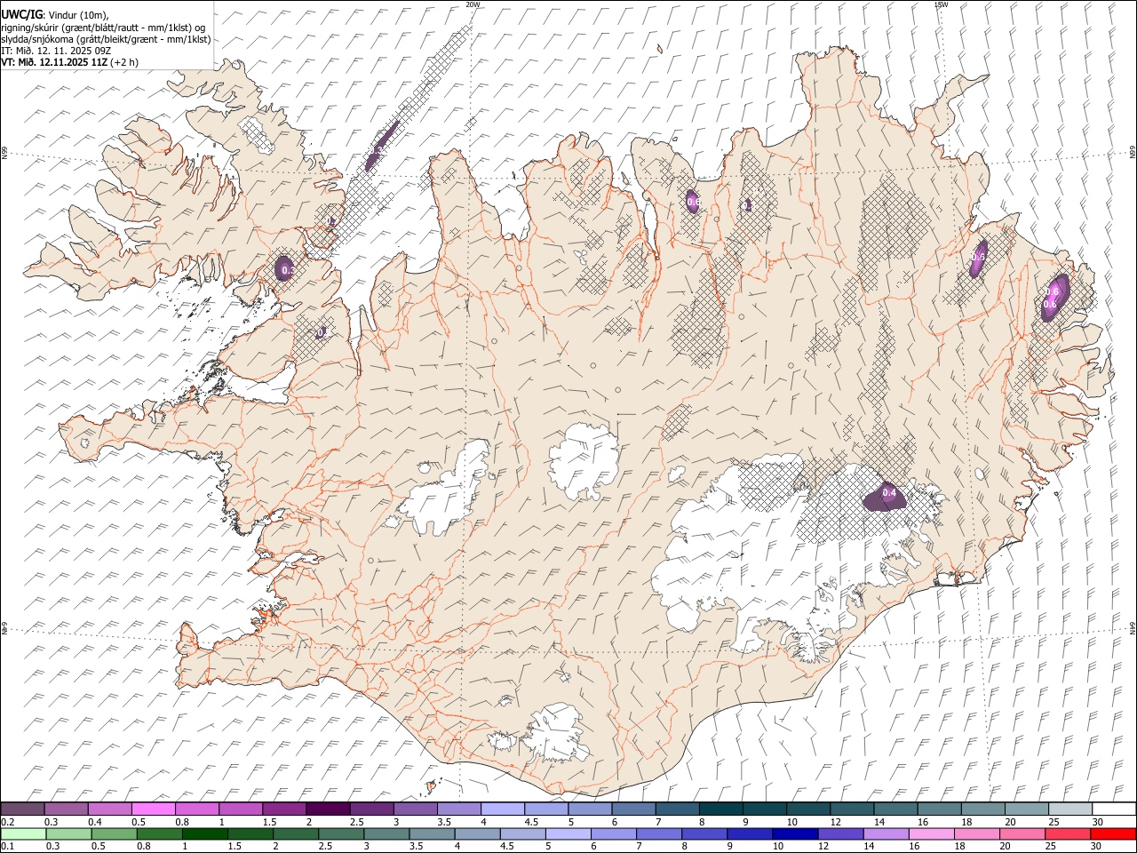1137x853 pixels.
Task: Click the 0.2 value in the upper legend row
Action: tap(8, 822)
